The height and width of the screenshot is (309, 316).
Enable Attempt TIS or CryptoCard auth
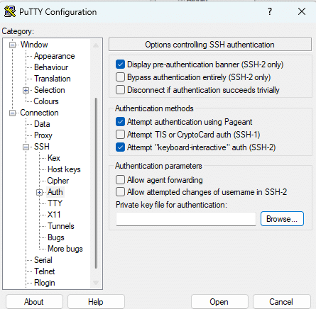[120, 135]
